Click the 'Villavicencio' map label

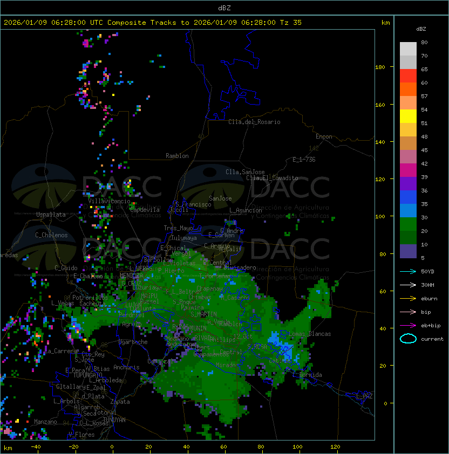pos(109,201)
